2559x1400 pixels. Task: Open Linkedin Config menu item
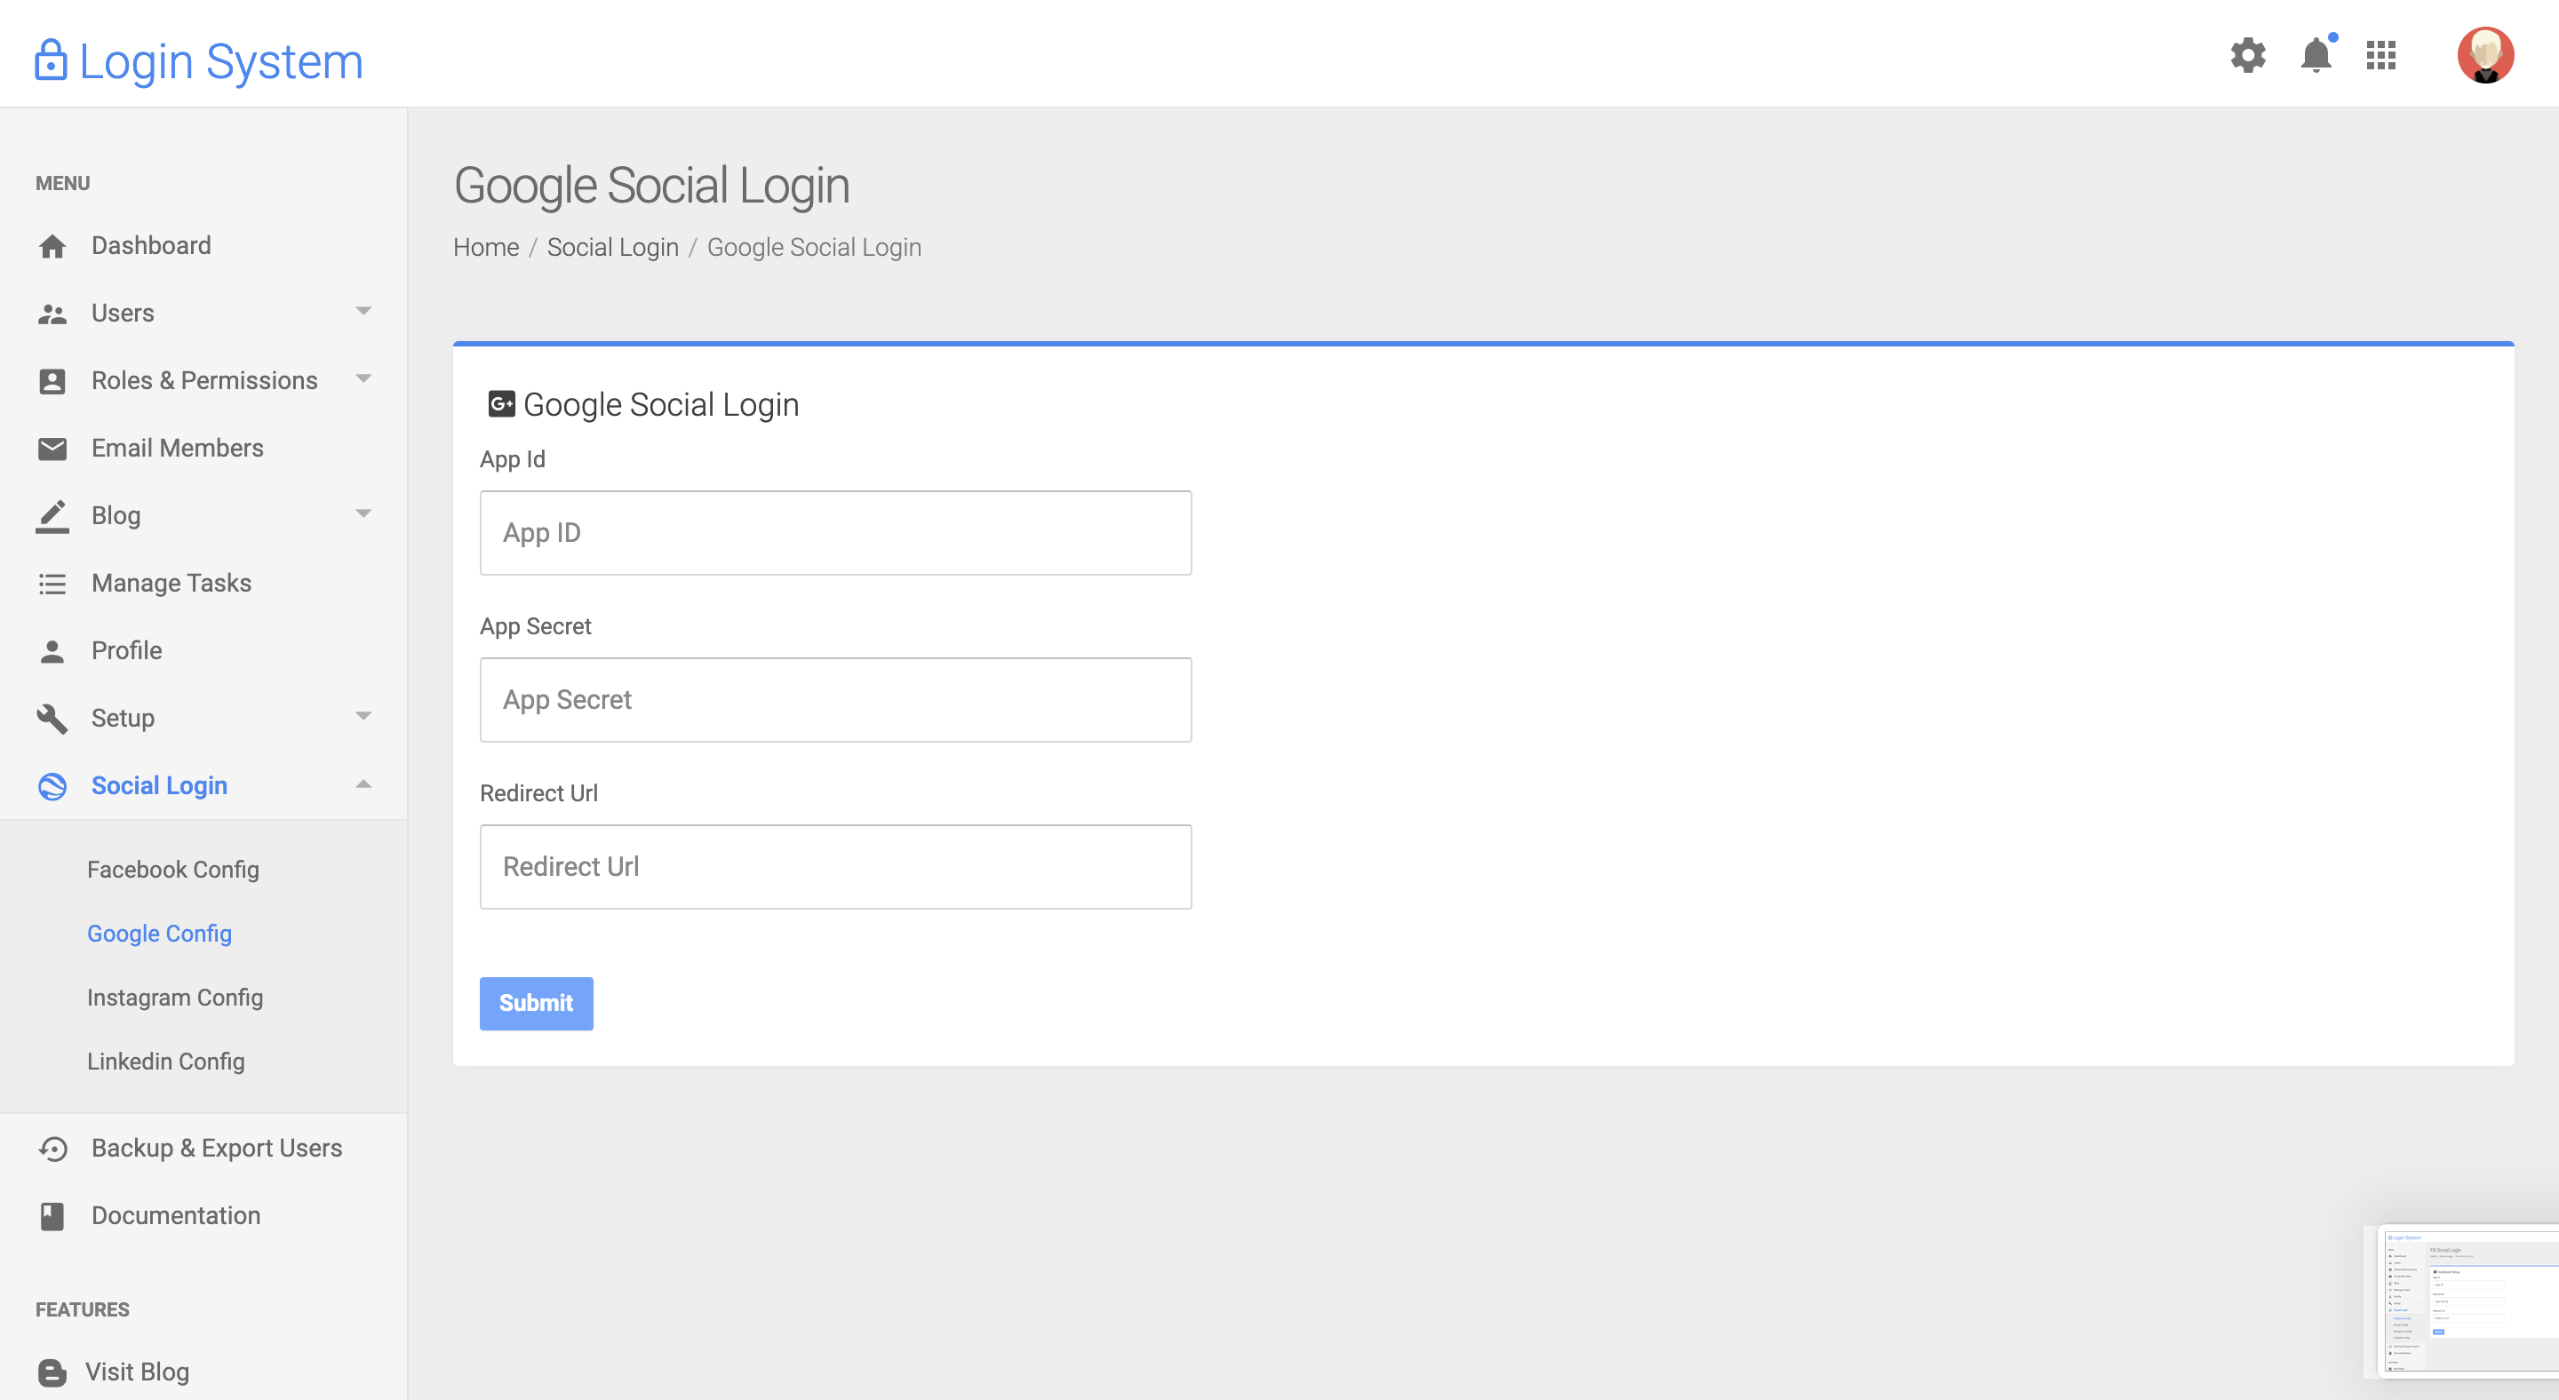[166, 1062]
